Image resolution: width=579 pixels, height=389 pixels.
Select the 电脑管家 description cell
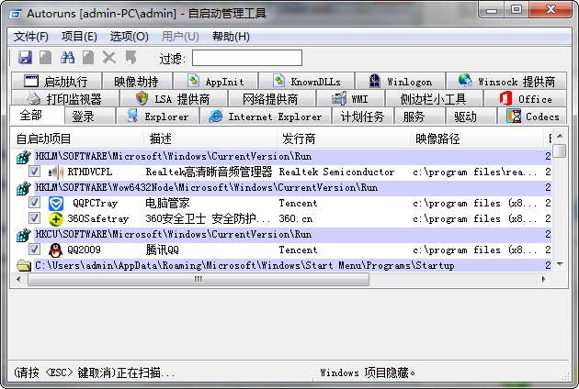coord(167,203)
